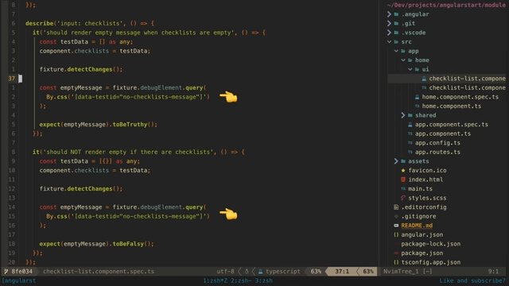Viewport: 509px width, 286px height.
Task: Switch to tmux window 1:zsh
Action: 215,280
